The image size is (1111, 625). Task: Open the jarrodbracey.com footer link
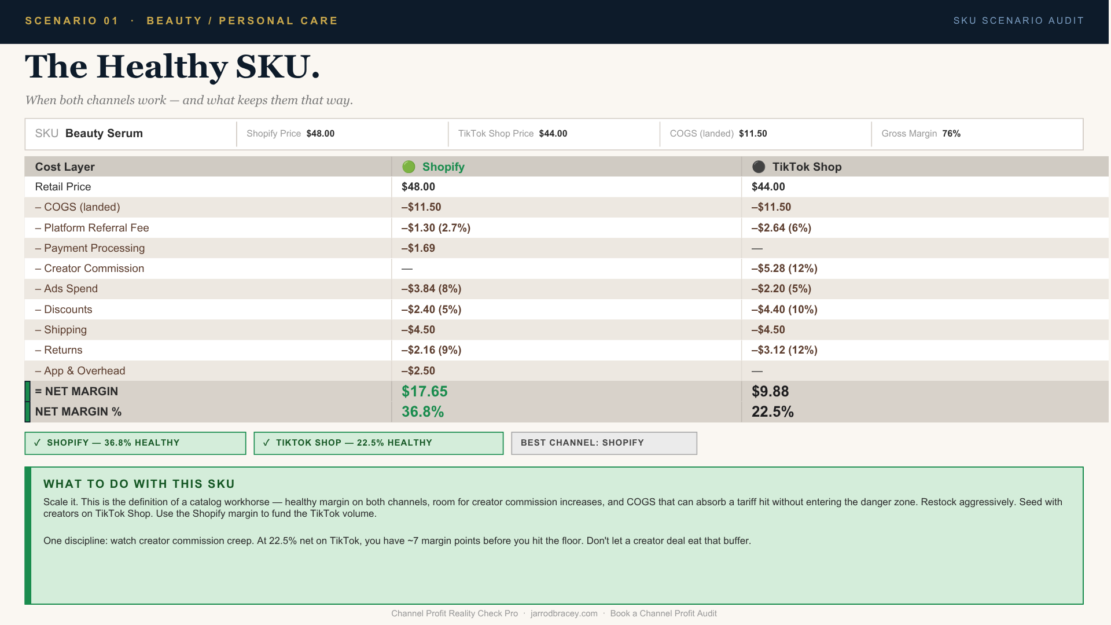(x=564, y=613)
